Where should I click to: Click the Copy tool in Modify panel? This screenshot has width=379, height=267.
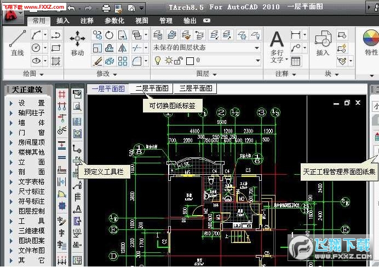[97, 35]
